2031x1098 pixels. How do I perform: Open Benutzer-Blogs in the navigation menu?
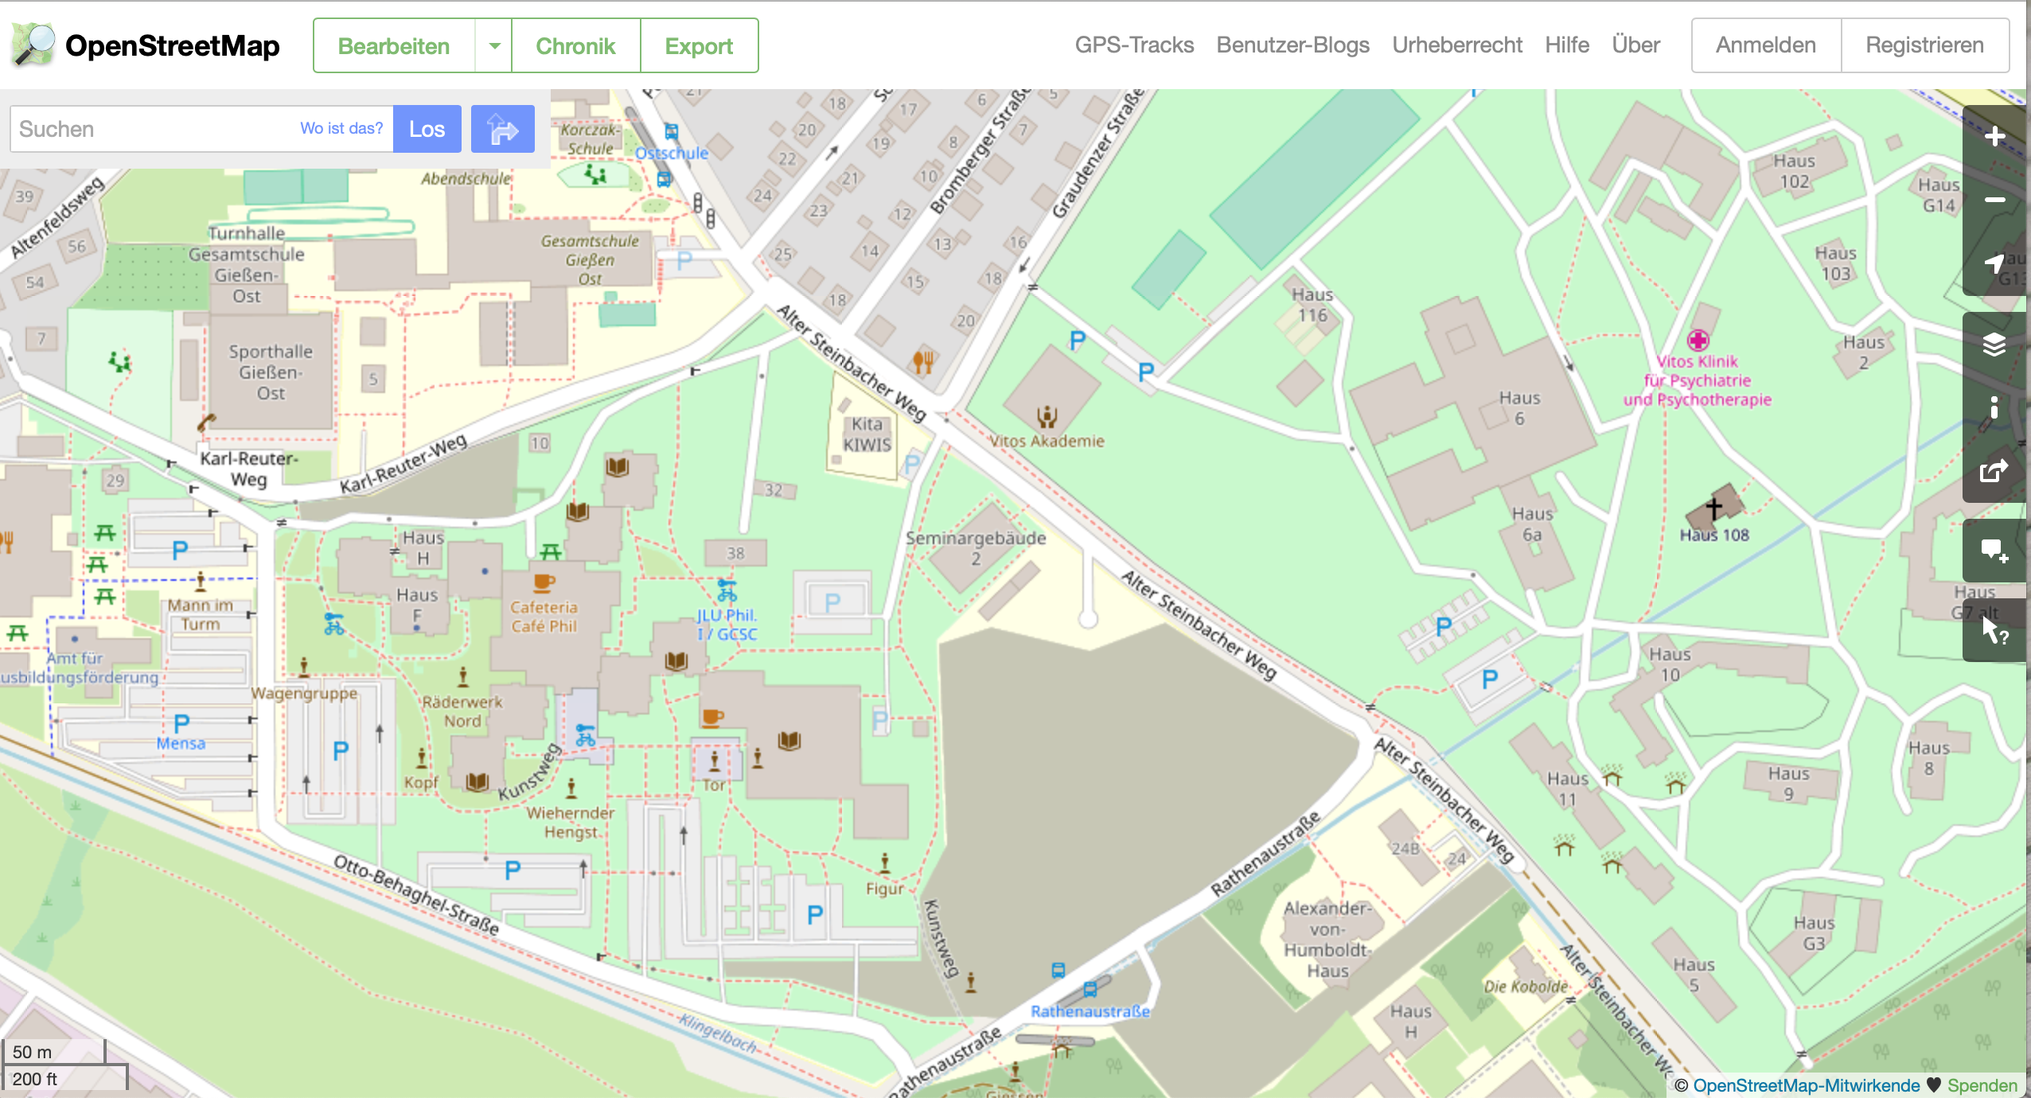(x=1292, y=45)
